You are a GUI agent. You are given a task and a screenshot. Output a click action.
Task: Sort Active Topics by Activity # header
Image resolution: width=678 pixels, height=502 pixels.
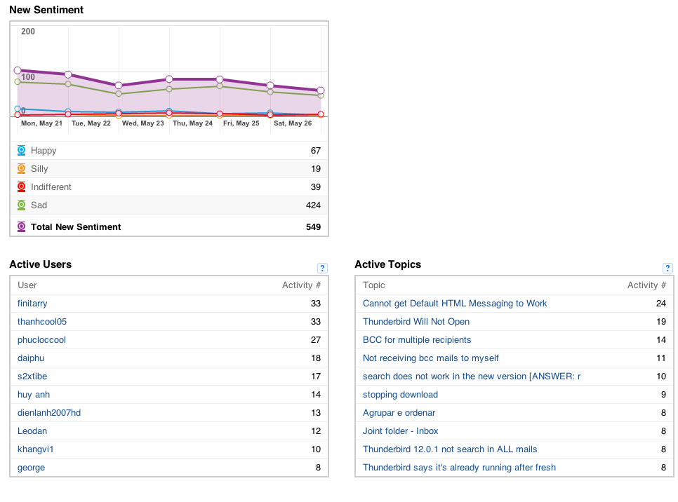pos(646,285)
